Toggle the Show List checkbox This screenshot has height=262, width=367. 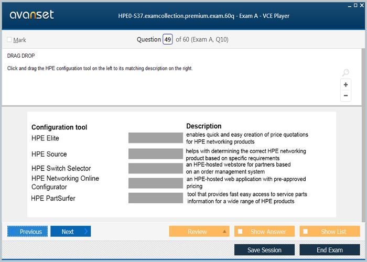click(306, 232)
